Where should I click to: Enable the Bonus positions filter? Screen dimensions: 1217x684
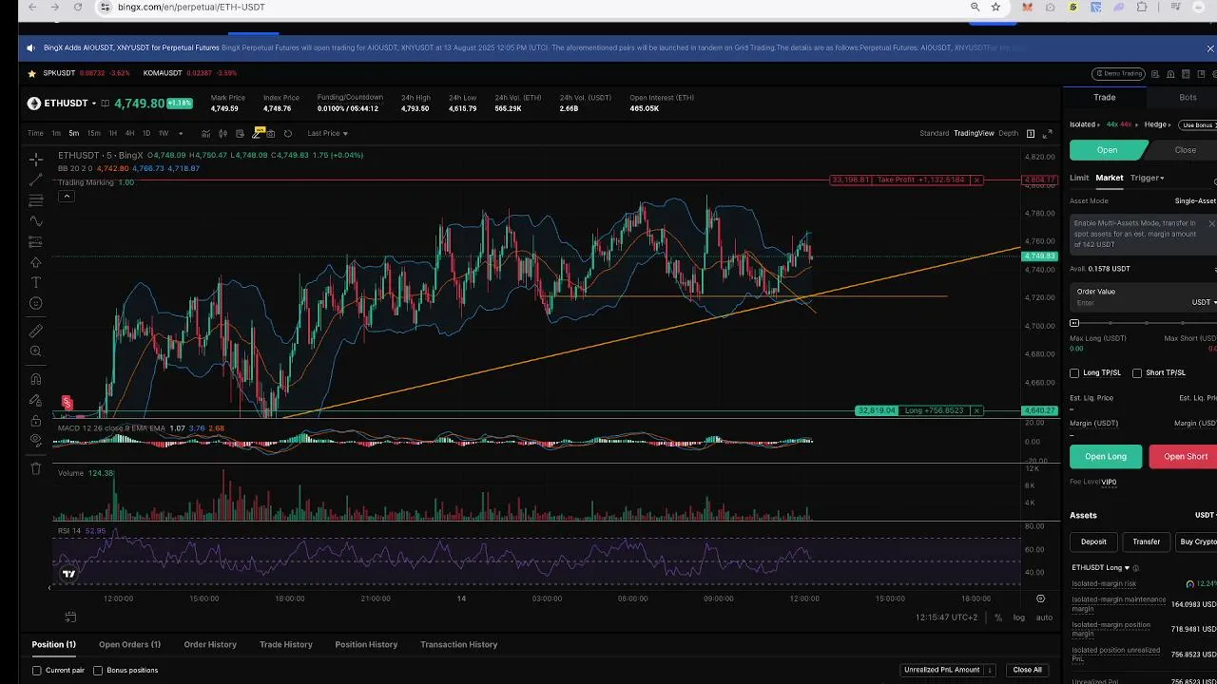(98, 670)
